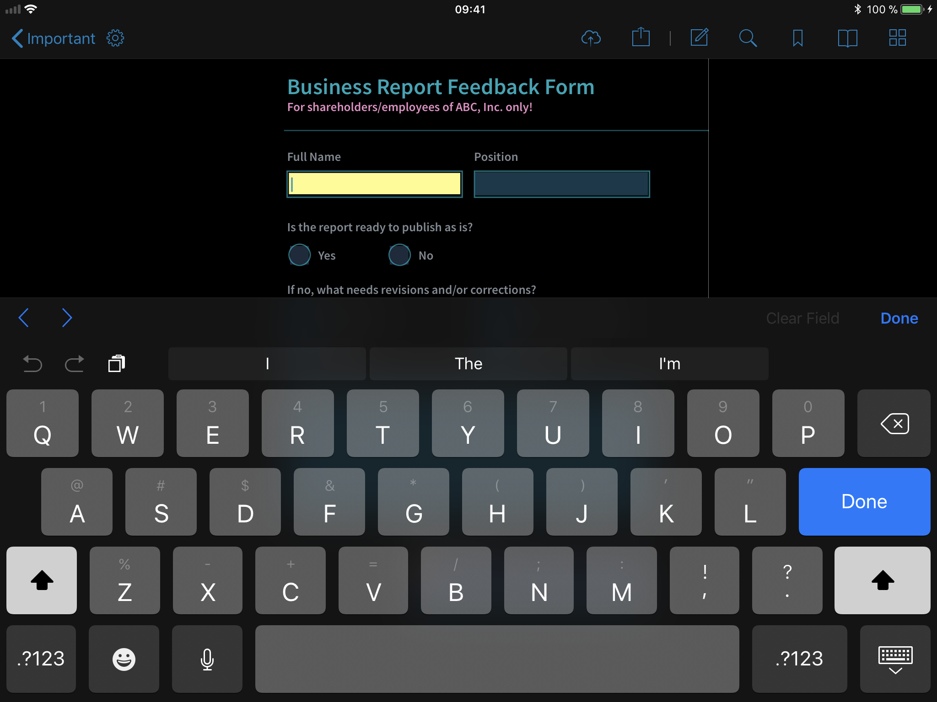Select the No radio button
Screen dimensions: 937x702
pyautogui.click(x=399, y=255)
